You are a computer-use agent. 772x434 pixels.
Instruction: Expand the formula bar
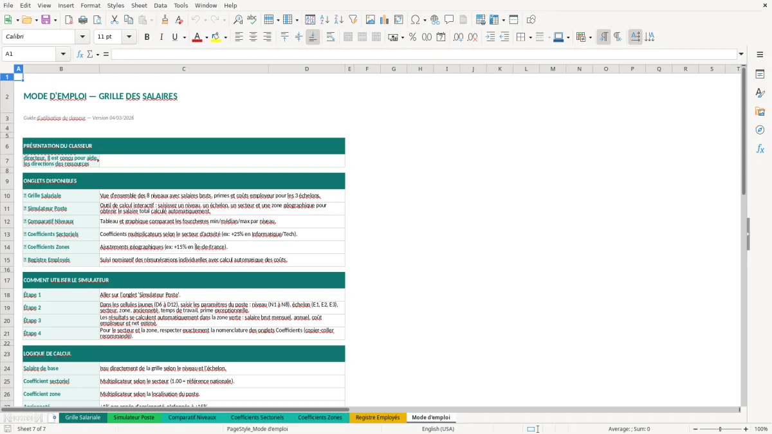pos(741,54)
